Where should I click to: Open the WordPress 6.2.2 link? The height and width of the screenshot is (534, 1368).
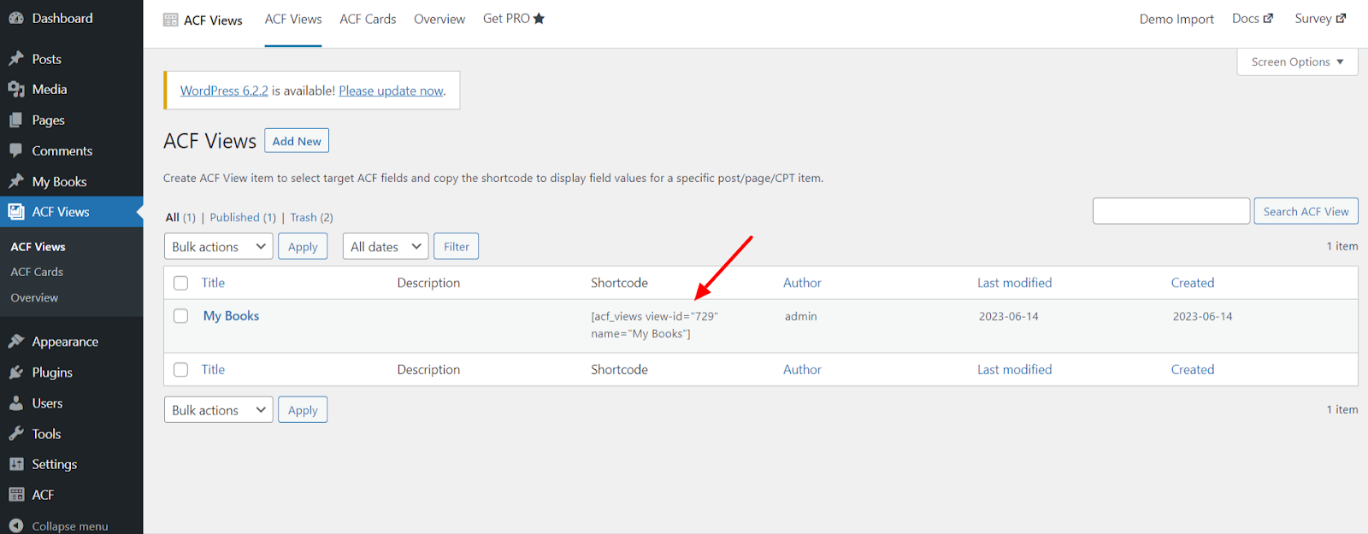tap(224, 91)
